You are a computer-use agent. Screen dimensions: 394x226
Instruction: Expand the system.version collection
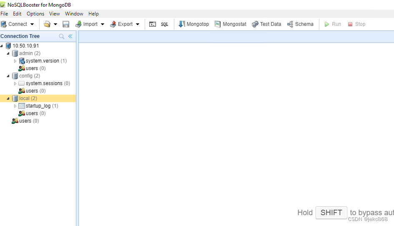coord(15,61)
